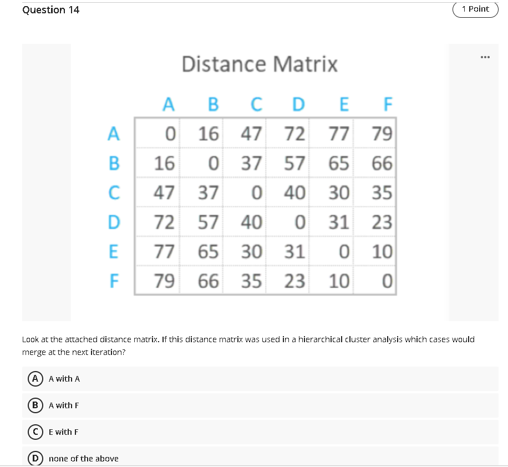
Task: Click the Distance Matrix title
Action: [x=260, y=64]
